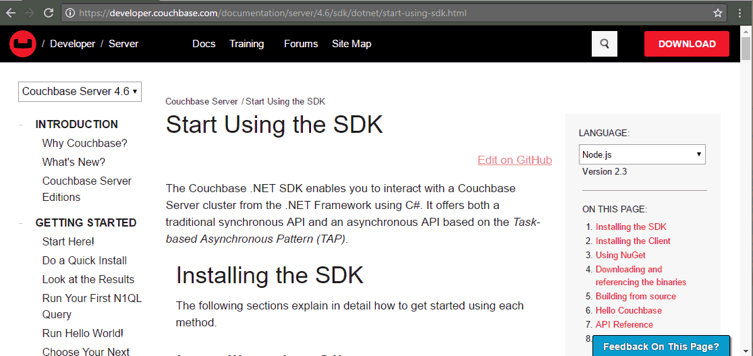Open Do a Quick Install in sidebar

[x=84, y=260]
